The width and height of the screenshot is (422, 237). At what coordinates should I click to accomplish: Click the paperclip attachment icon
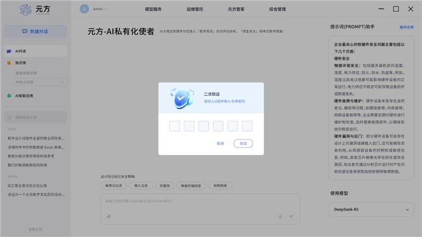(108, 216)
